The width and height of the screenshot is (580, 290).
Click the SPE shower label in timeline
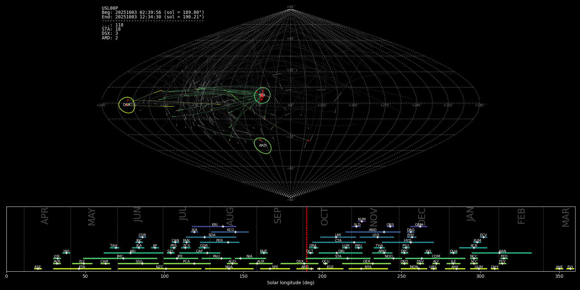pyautogui.click(x=275, y=267)
